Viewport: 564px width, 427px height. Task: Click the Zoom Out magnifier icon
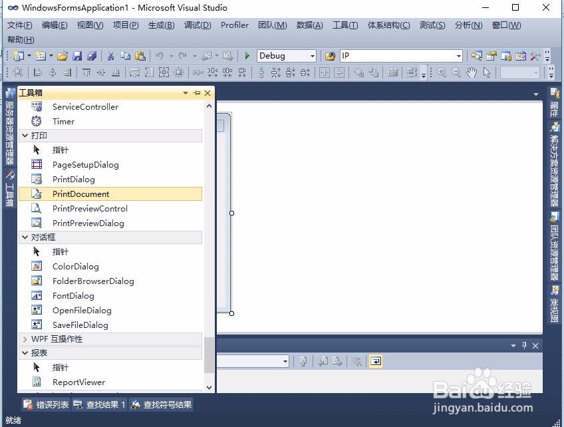pos(456,72)
